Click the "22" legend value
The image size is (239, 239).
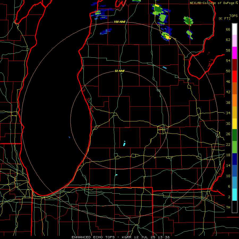click(228, 145)
